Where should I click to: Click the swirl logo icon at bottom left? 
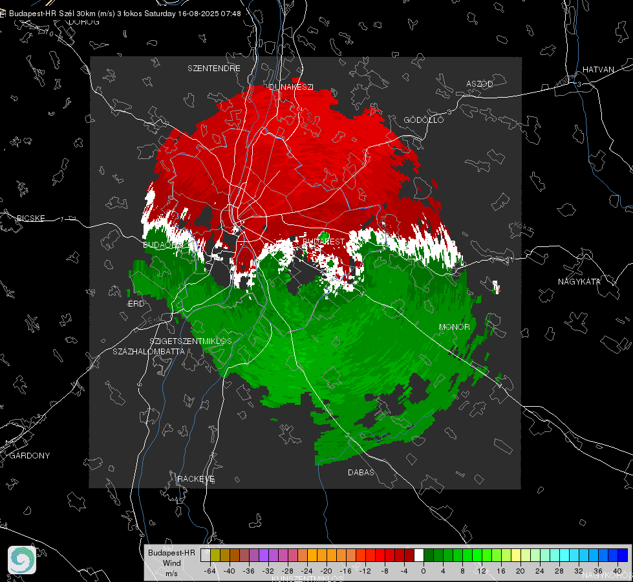[x=22, y=560]
